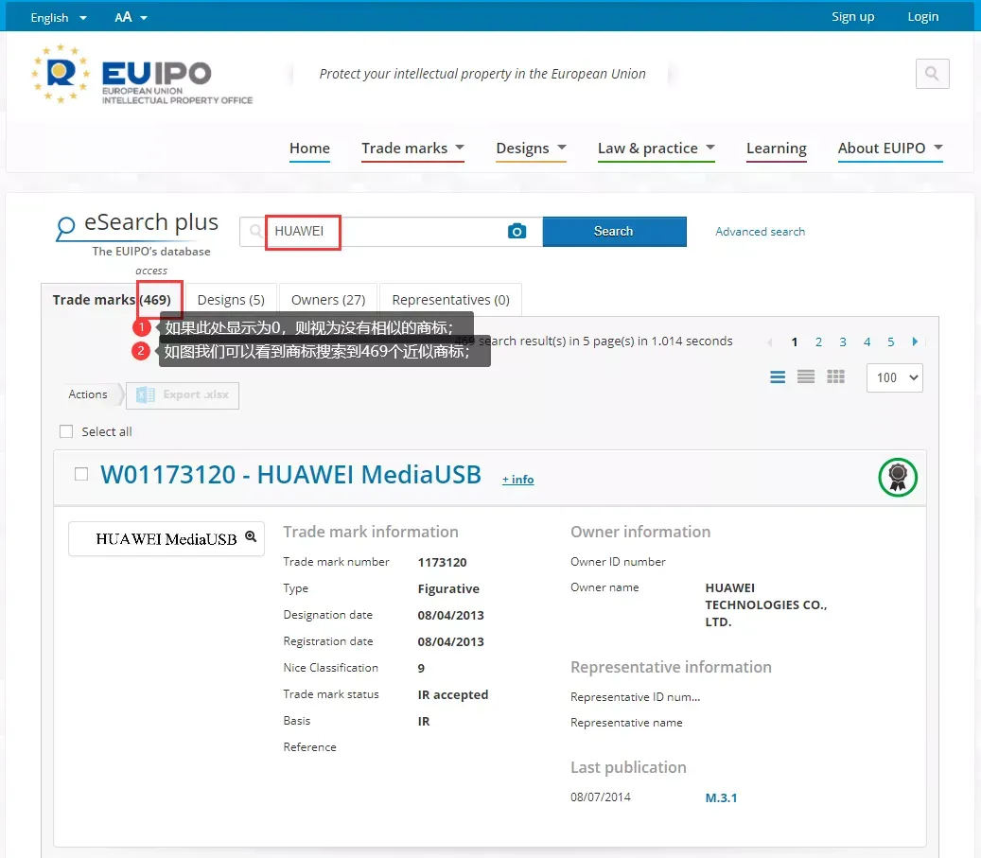Switch to grid view icon
Viewport: 981px width, 858px height.
pyautogui.click(x=835, y=376)
